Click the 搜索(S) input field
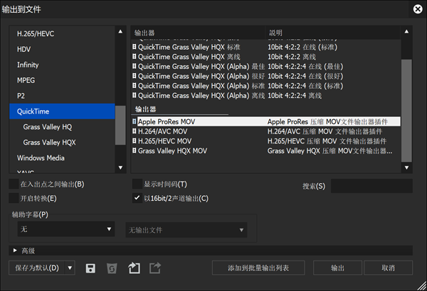427x291 pixels. [x=371, y=186]
